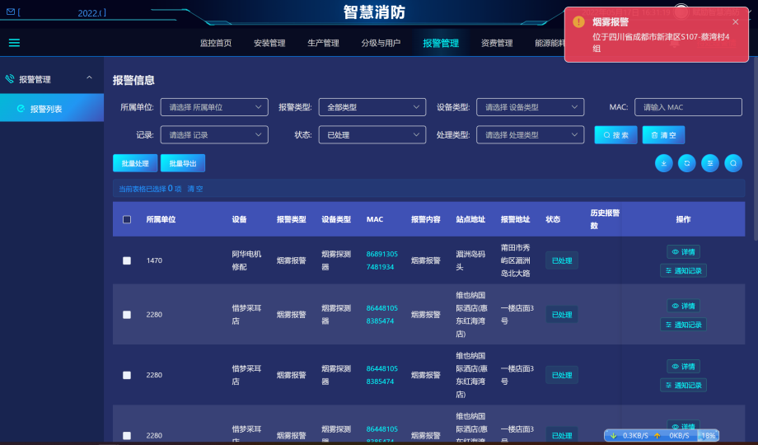This screenshot has width=758, height=445.
Task: Open the 报警类型 dropdown showing 全部类型
Action: pyautogui.click(x=372, y=107)
